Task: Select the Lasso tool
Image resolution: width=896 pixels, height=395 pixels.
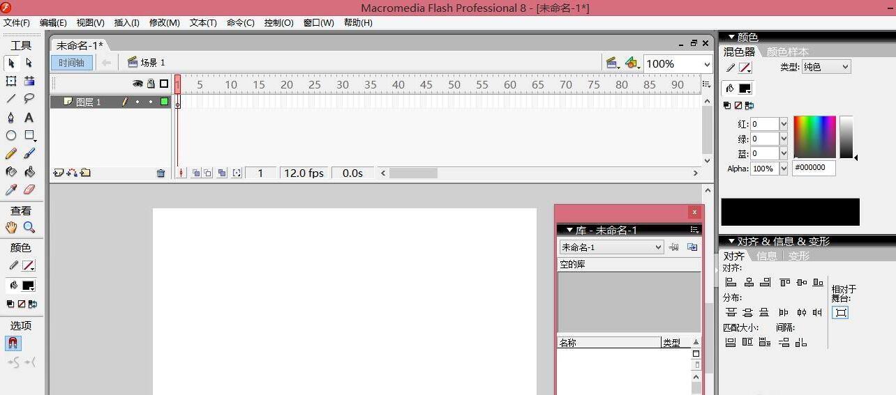Action: pos(29,99)
